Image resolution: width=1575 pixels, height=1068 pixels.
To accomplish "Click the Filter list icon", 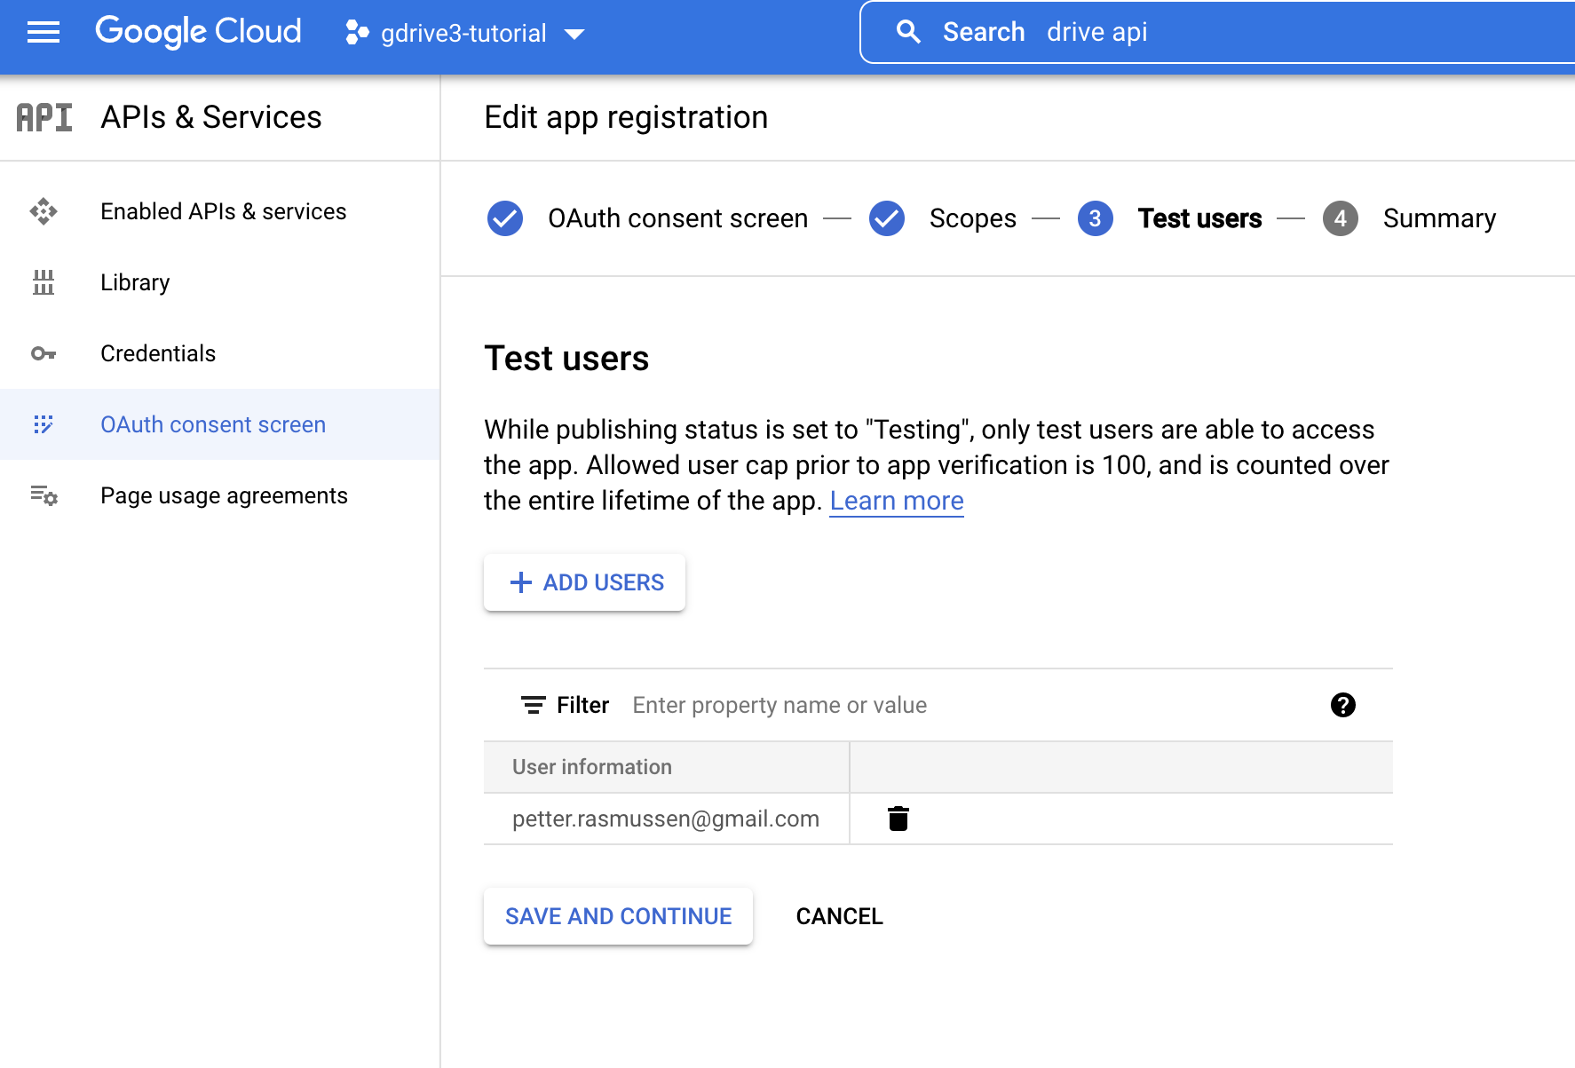I will point(533,705).
